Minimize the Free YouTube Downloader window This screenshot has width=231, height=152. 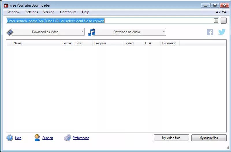pos(205,5)
